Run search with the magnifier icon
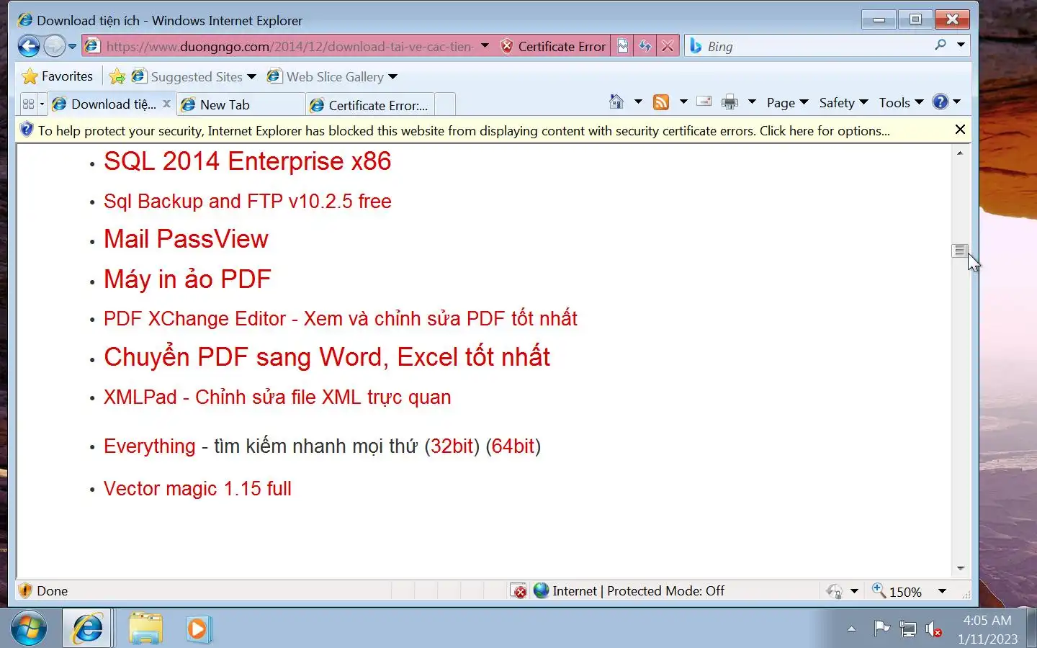This screenshot has width=1037, height=648. [941, 45]
